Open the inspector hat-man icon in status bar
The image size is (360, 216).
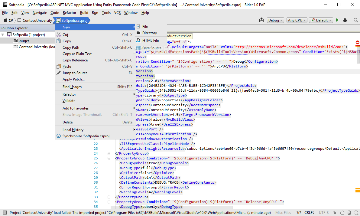(x=349, y=213)
